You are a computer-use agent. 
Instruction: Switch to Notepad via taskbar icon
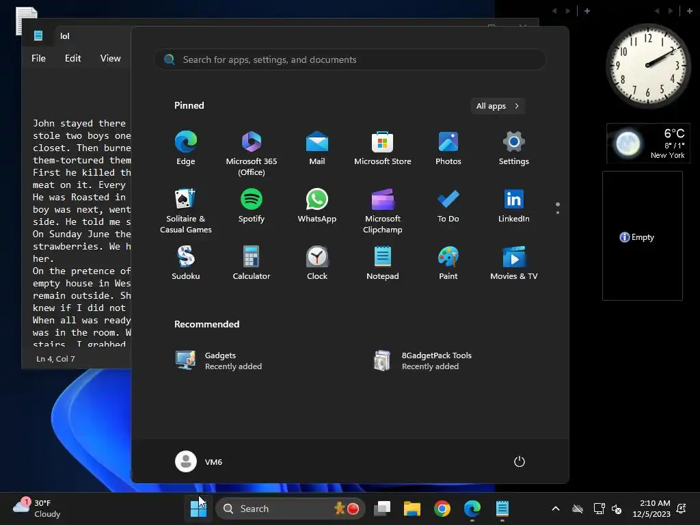pos(502,509)
